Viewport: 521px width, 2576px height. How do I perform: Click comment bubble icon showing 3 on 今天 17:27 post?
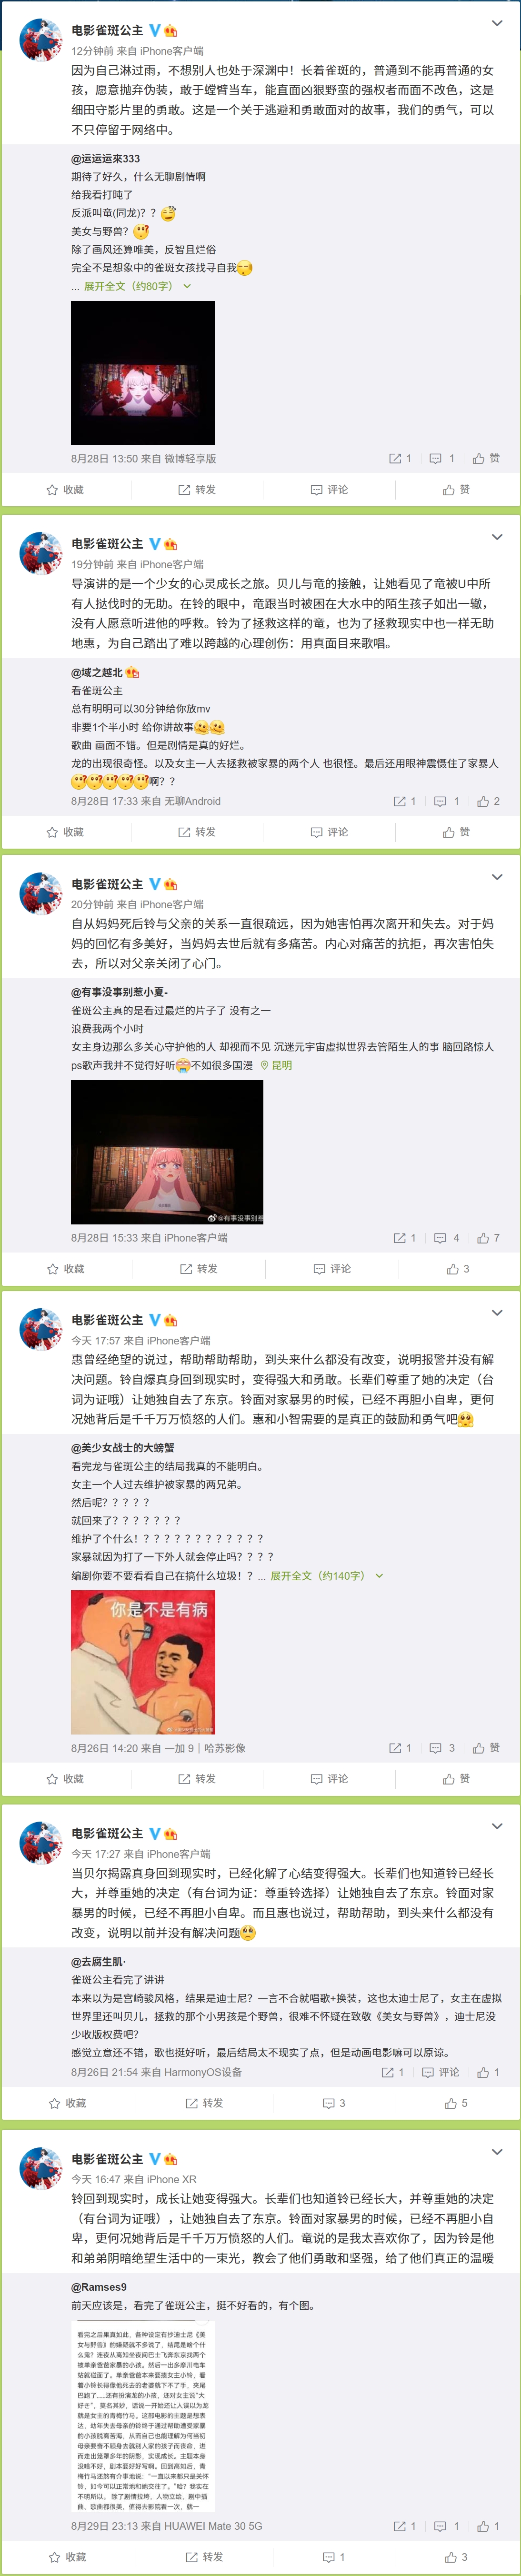[334, 2103]
